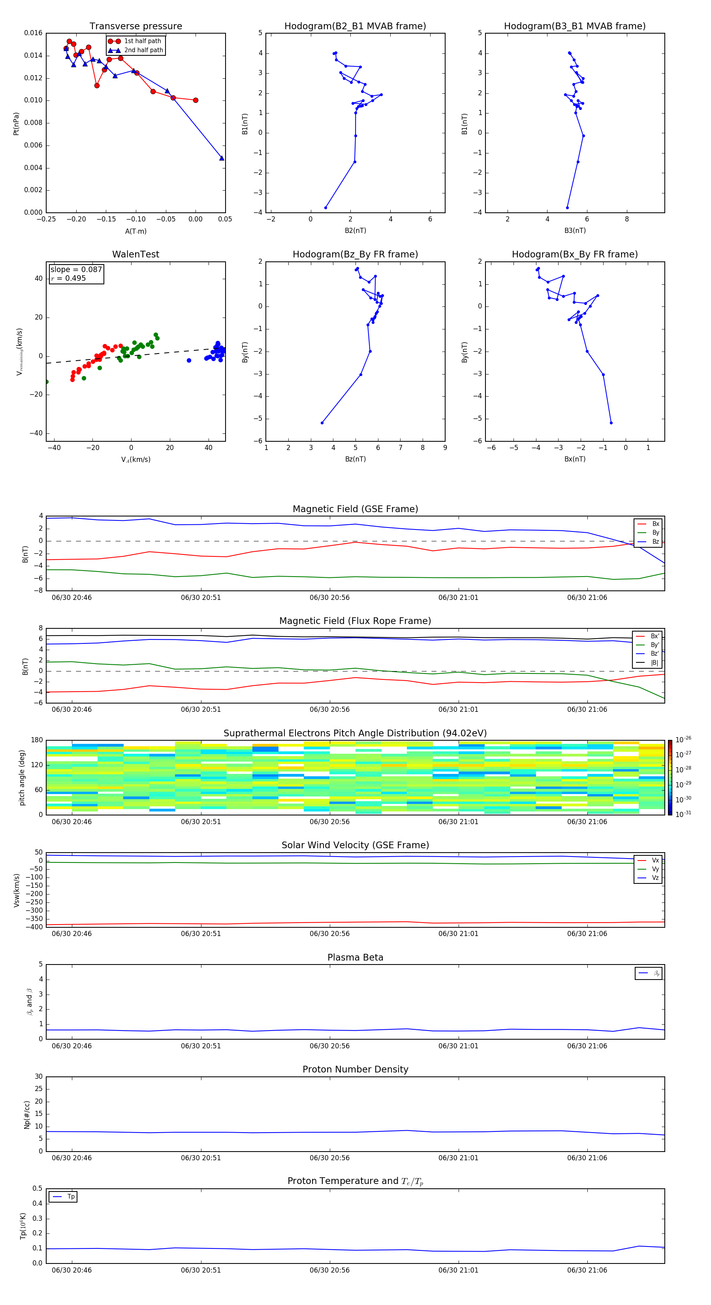Click the "Bx(nT)" x-axis label

pos(575,459)
